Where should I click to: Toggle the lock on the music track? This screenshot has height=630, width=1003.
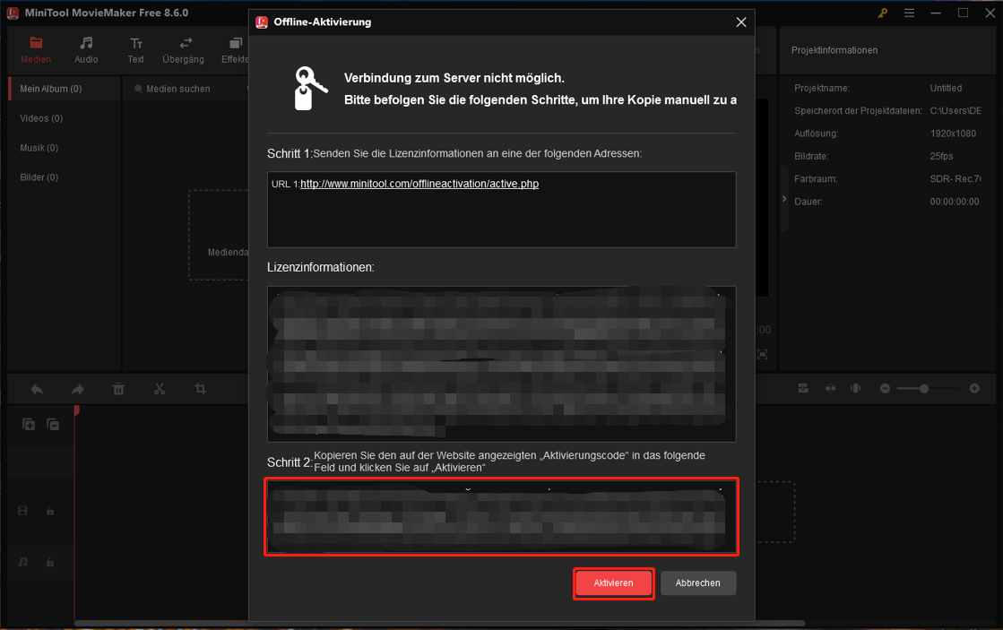[x=50, y=562]
